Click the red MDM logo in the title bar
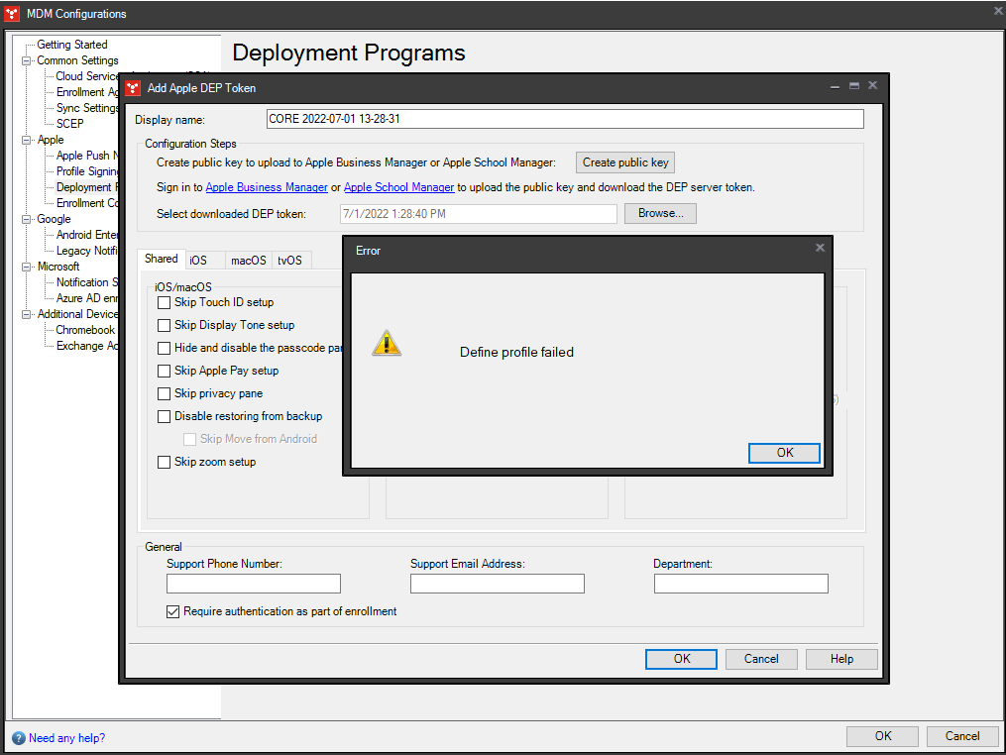Image resolution: width=1006 pixels, height=755 pixels. 12,14
